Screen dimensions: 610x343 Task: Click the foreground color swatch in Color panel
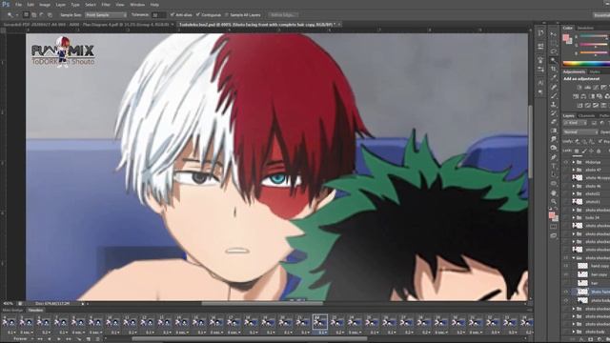565,37
